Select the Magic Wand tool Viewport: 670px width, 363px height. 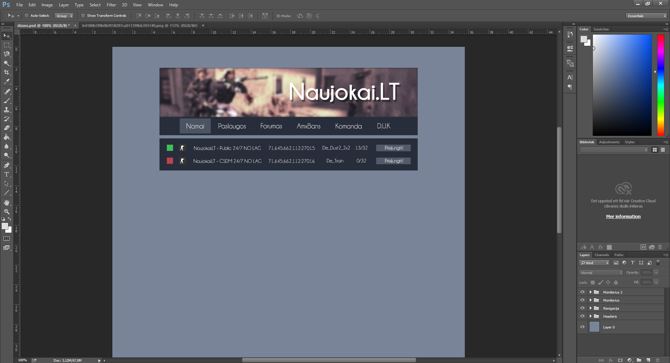(x=7, y=63)
